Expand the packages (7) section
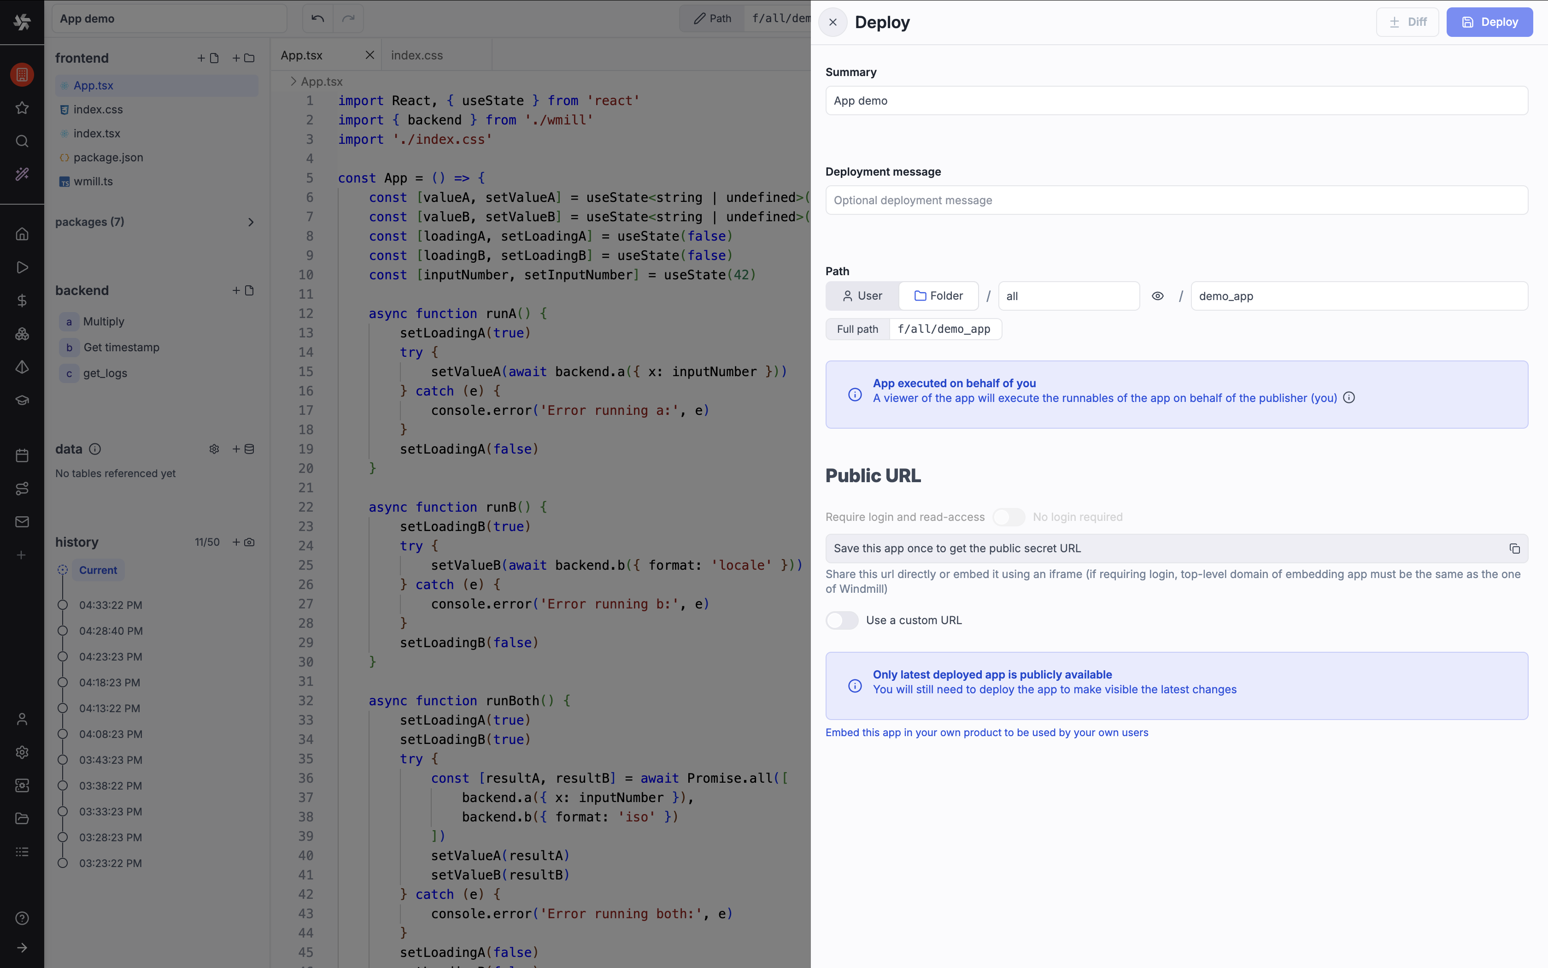The image size is (1548, 968). (251, 222)
